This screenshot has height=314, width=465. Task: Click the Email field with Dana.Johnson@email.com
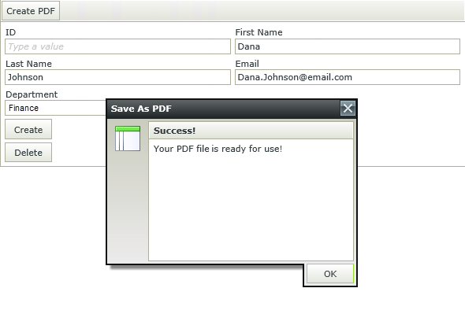[x=348, y=77]
